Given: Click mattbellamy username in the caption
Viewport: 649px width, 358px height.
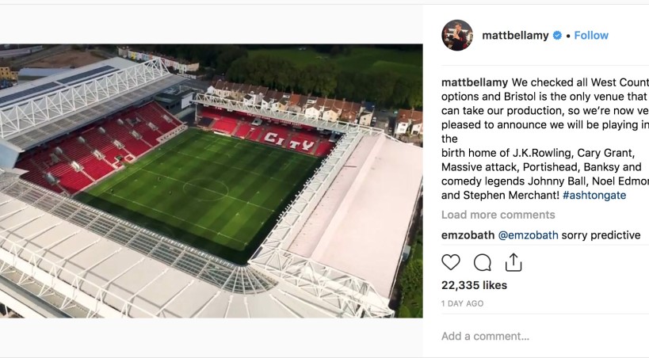Looking at the screenshot, I should point(475,82).
